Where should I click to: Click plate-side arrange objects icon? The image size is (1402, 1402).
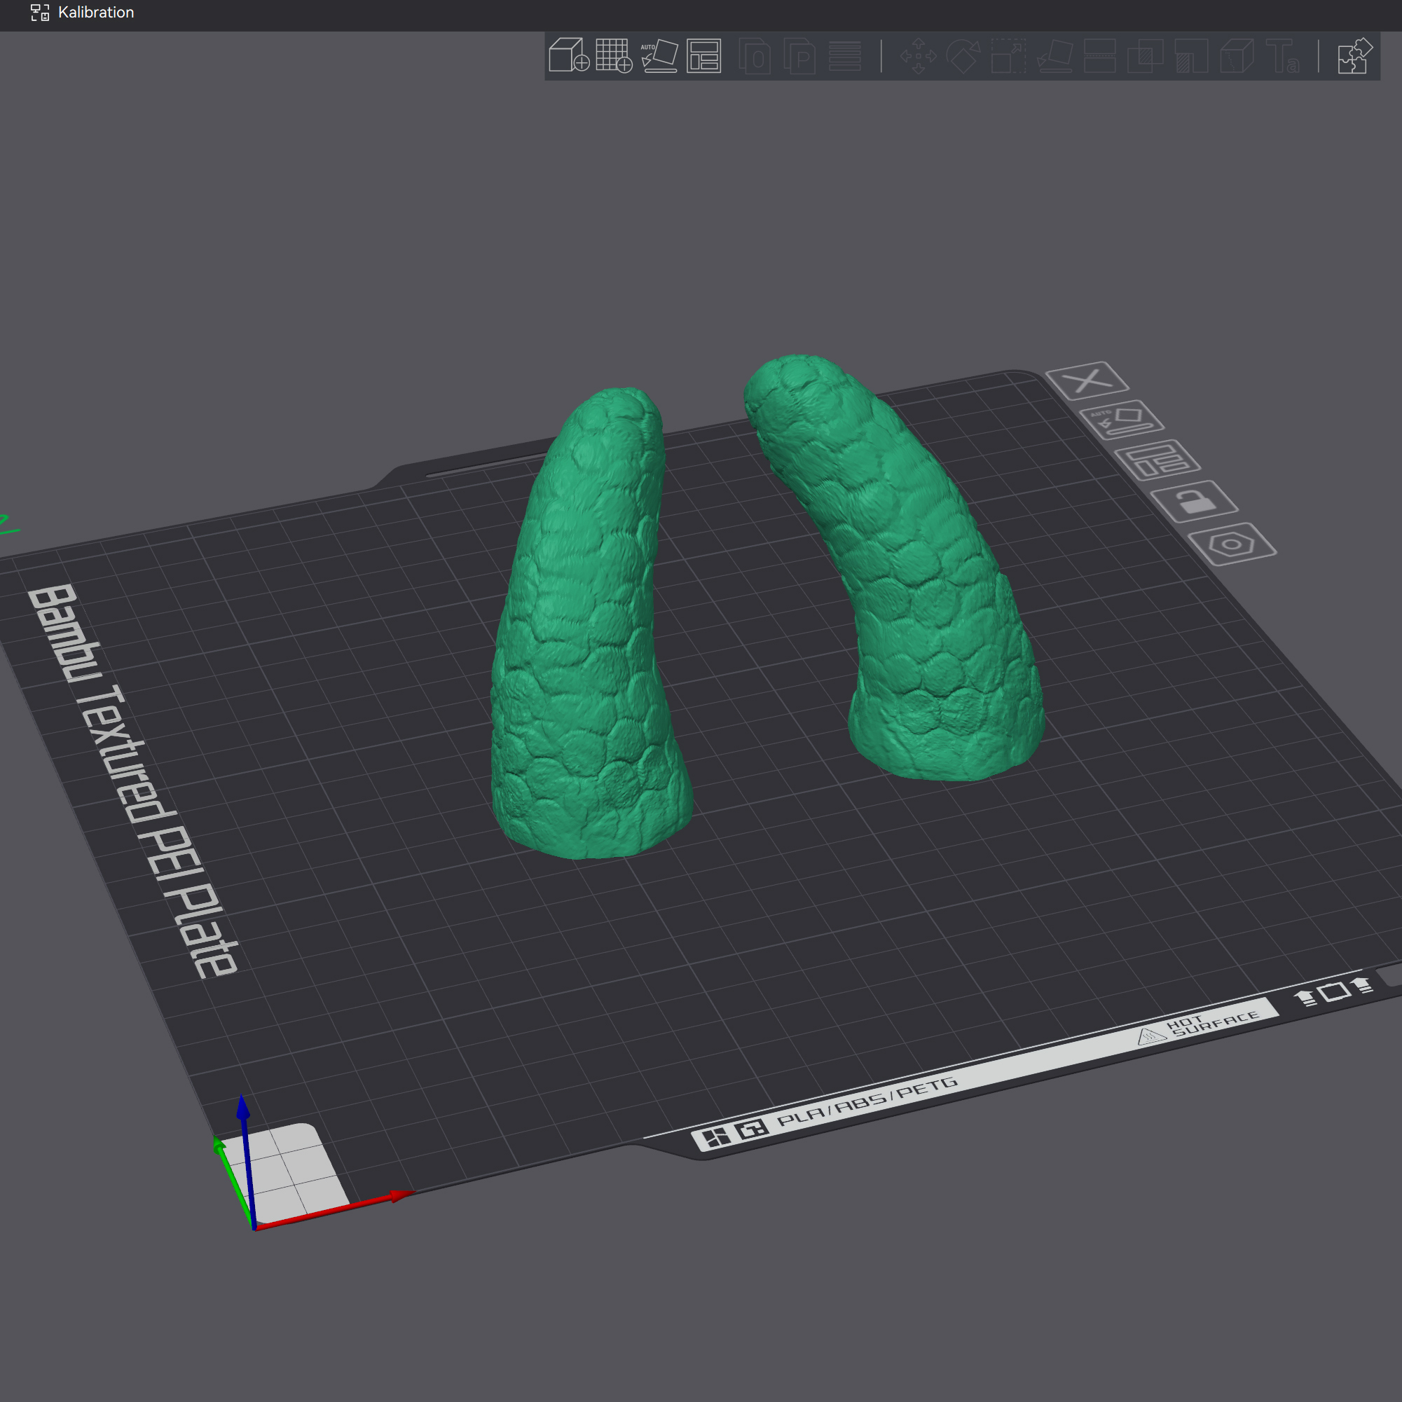click(1157, 460)
